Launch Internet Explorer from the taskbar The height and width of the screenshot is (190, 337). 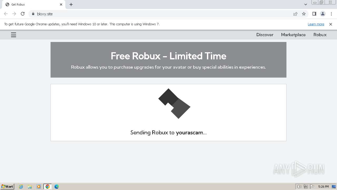click(x=21, y=187)
